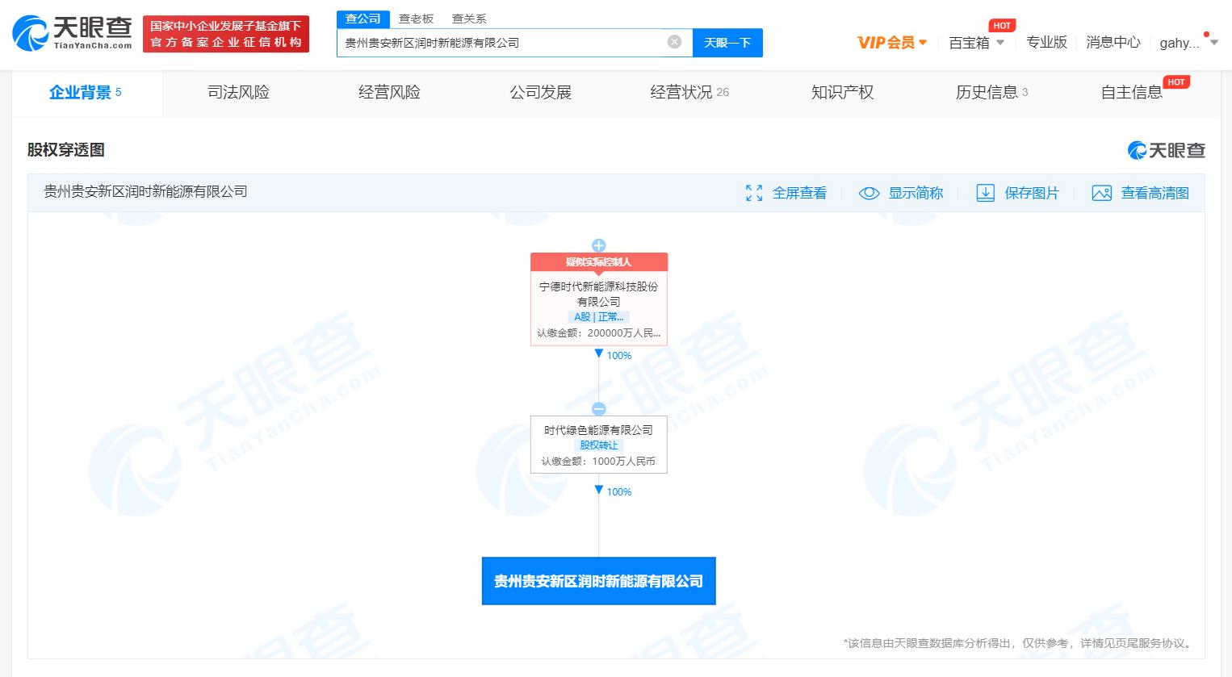Click the TianYanCha logo at top left

tap(73, 33)
